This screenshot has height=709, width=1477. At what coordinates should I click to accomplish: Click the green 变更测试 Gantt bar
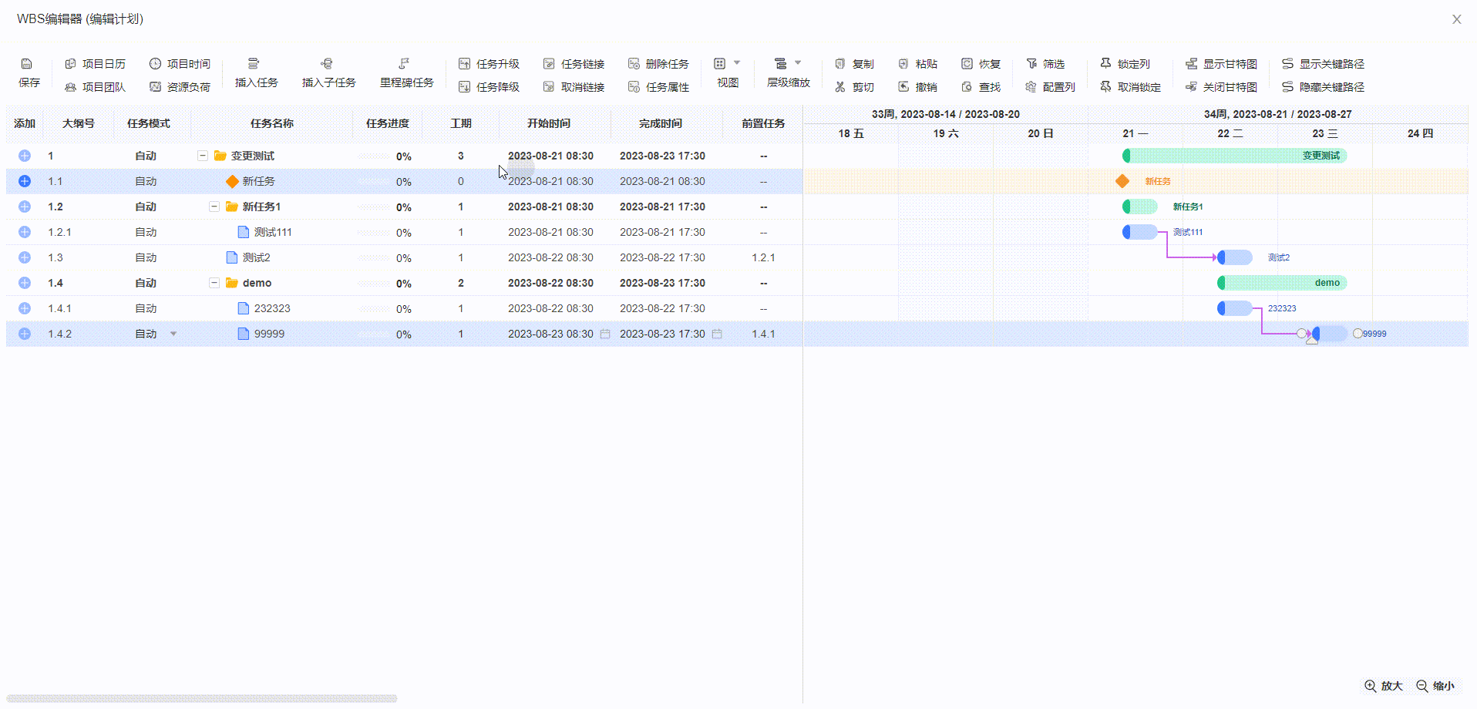click(x=1233, y=156)
